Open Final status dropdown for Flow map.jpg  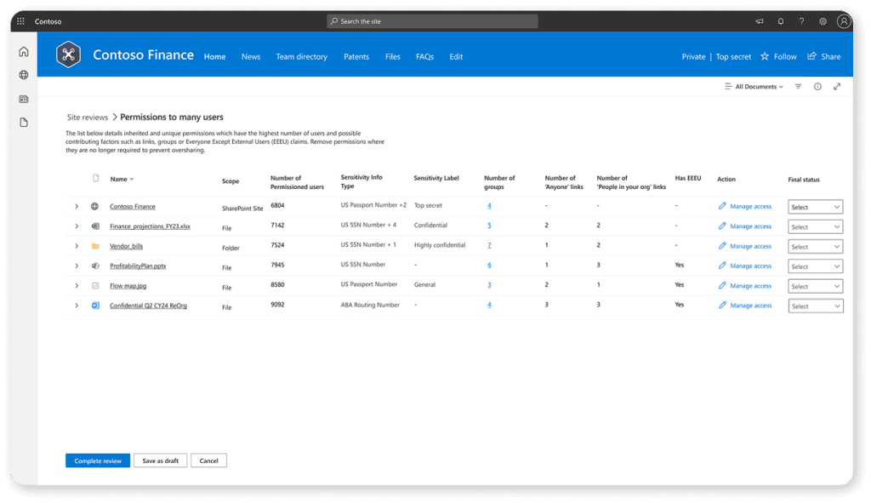pos(815,286)
